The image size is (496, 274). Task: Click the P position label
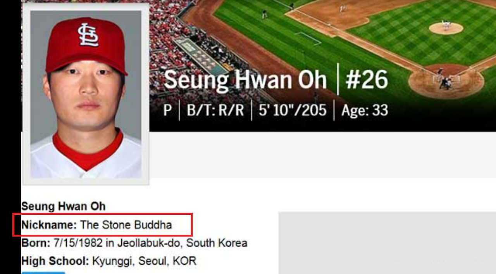pyautogui.click(x=167, y=110)
